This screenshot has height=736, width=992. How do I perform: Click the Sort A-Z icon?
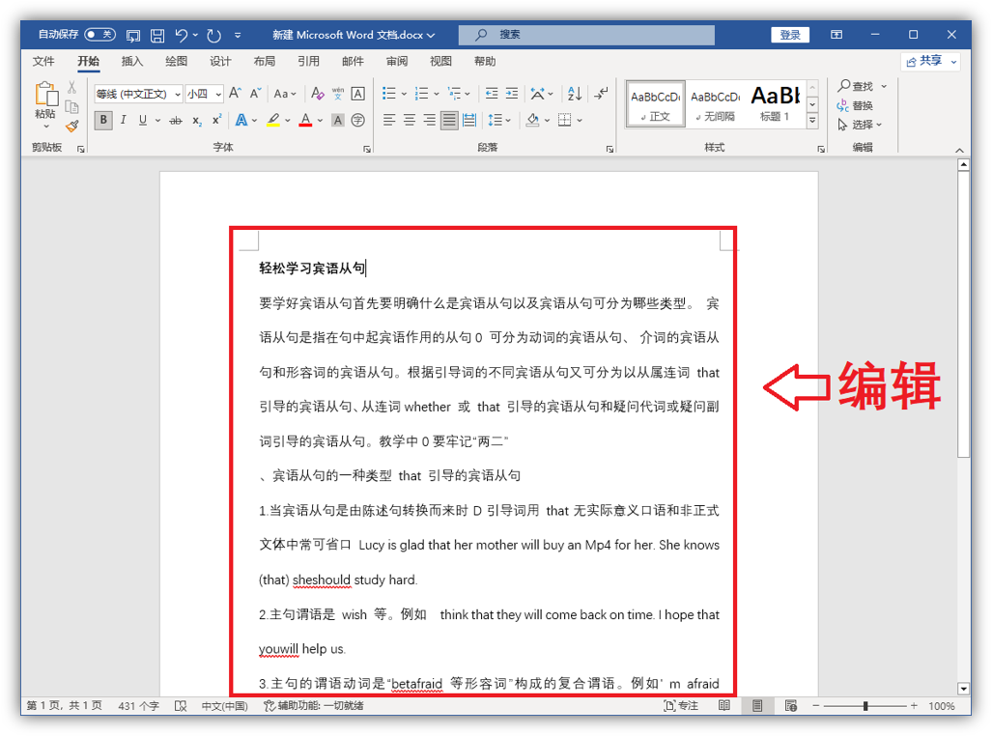[x=574, y=94]
